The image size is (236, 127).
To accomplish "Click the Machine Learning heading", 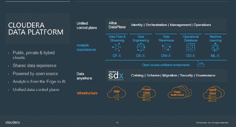I will 215,38.
